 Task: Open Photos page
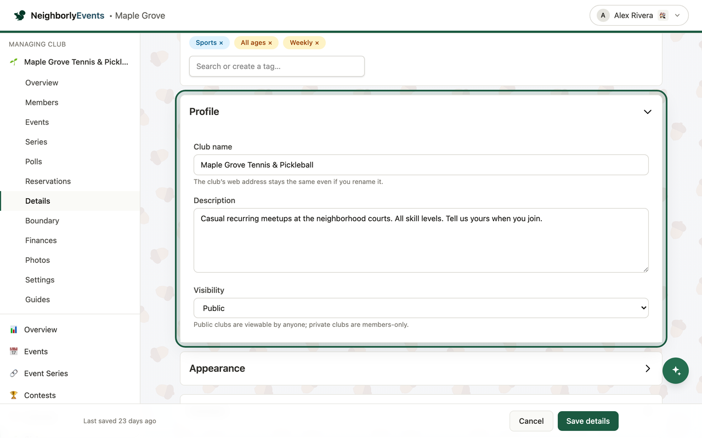coord(37,260)
